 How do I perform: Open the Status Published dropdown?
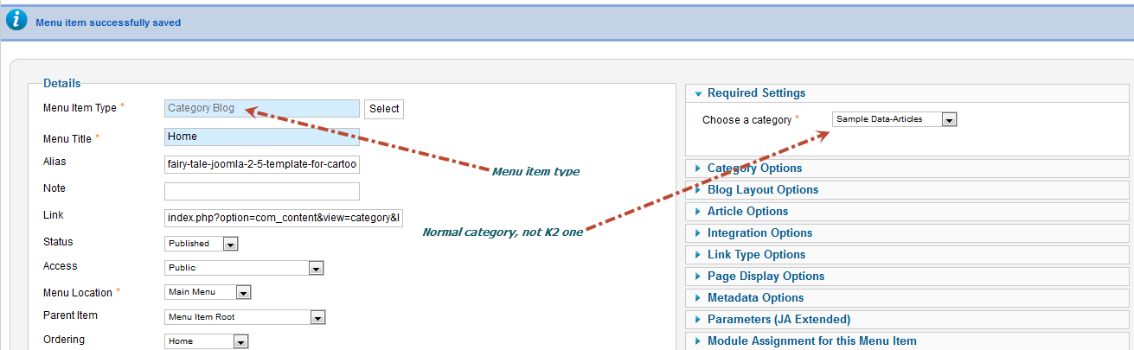coord(202,245)
